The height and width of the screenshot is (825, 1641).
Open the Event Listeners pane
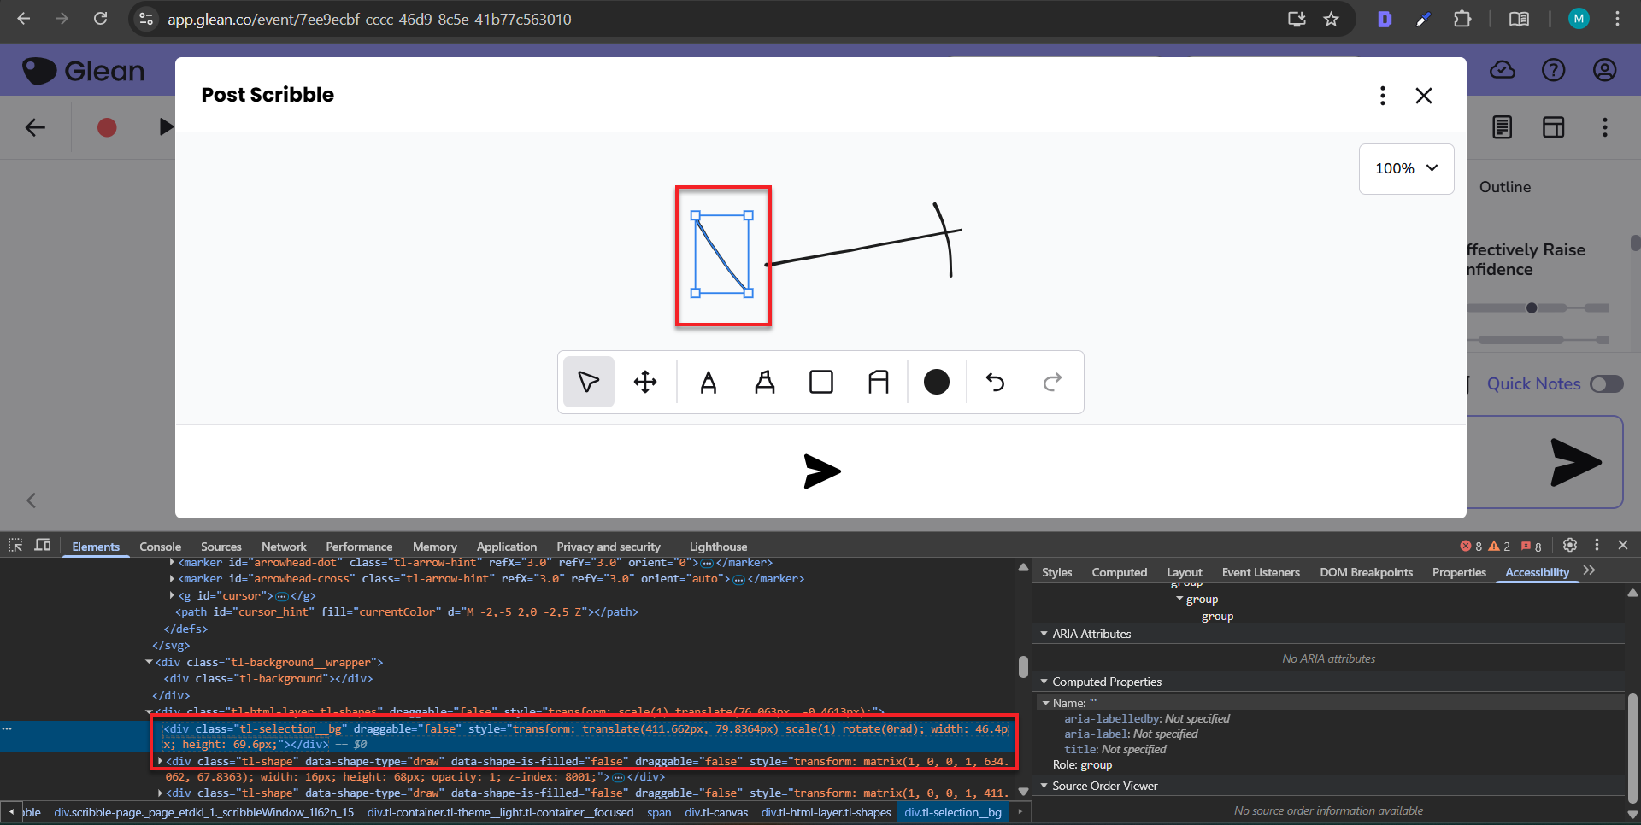[1260, 572]
